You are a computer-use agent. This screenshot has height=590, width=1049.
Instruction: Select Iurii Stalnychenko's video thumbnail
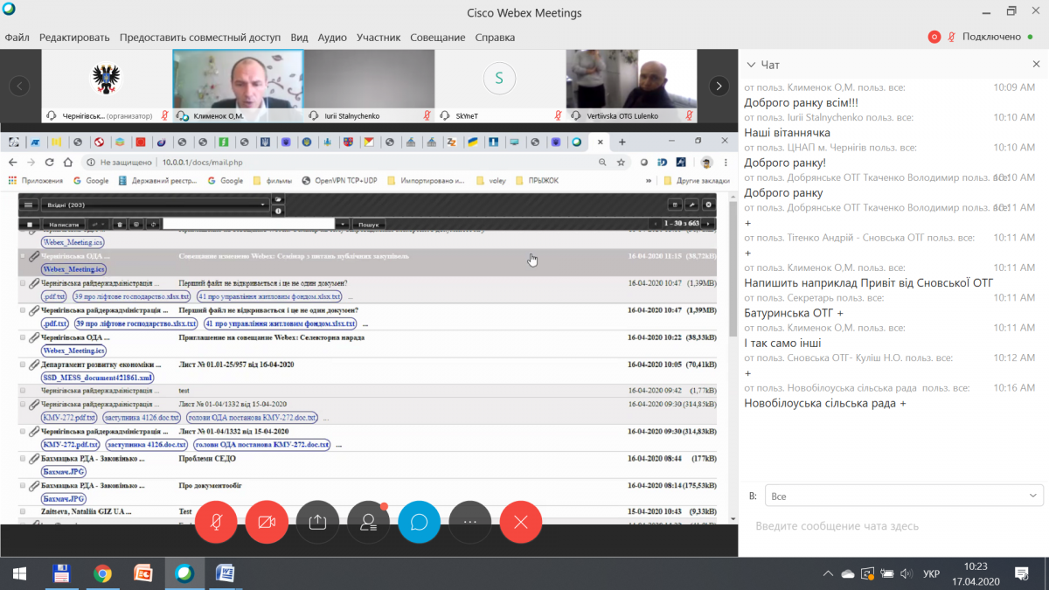tap(369, 86)
